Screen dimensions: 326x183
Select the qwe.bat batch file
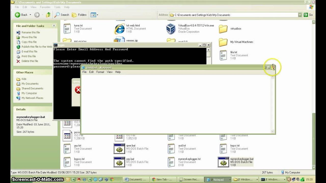click(x=119, y=149)
